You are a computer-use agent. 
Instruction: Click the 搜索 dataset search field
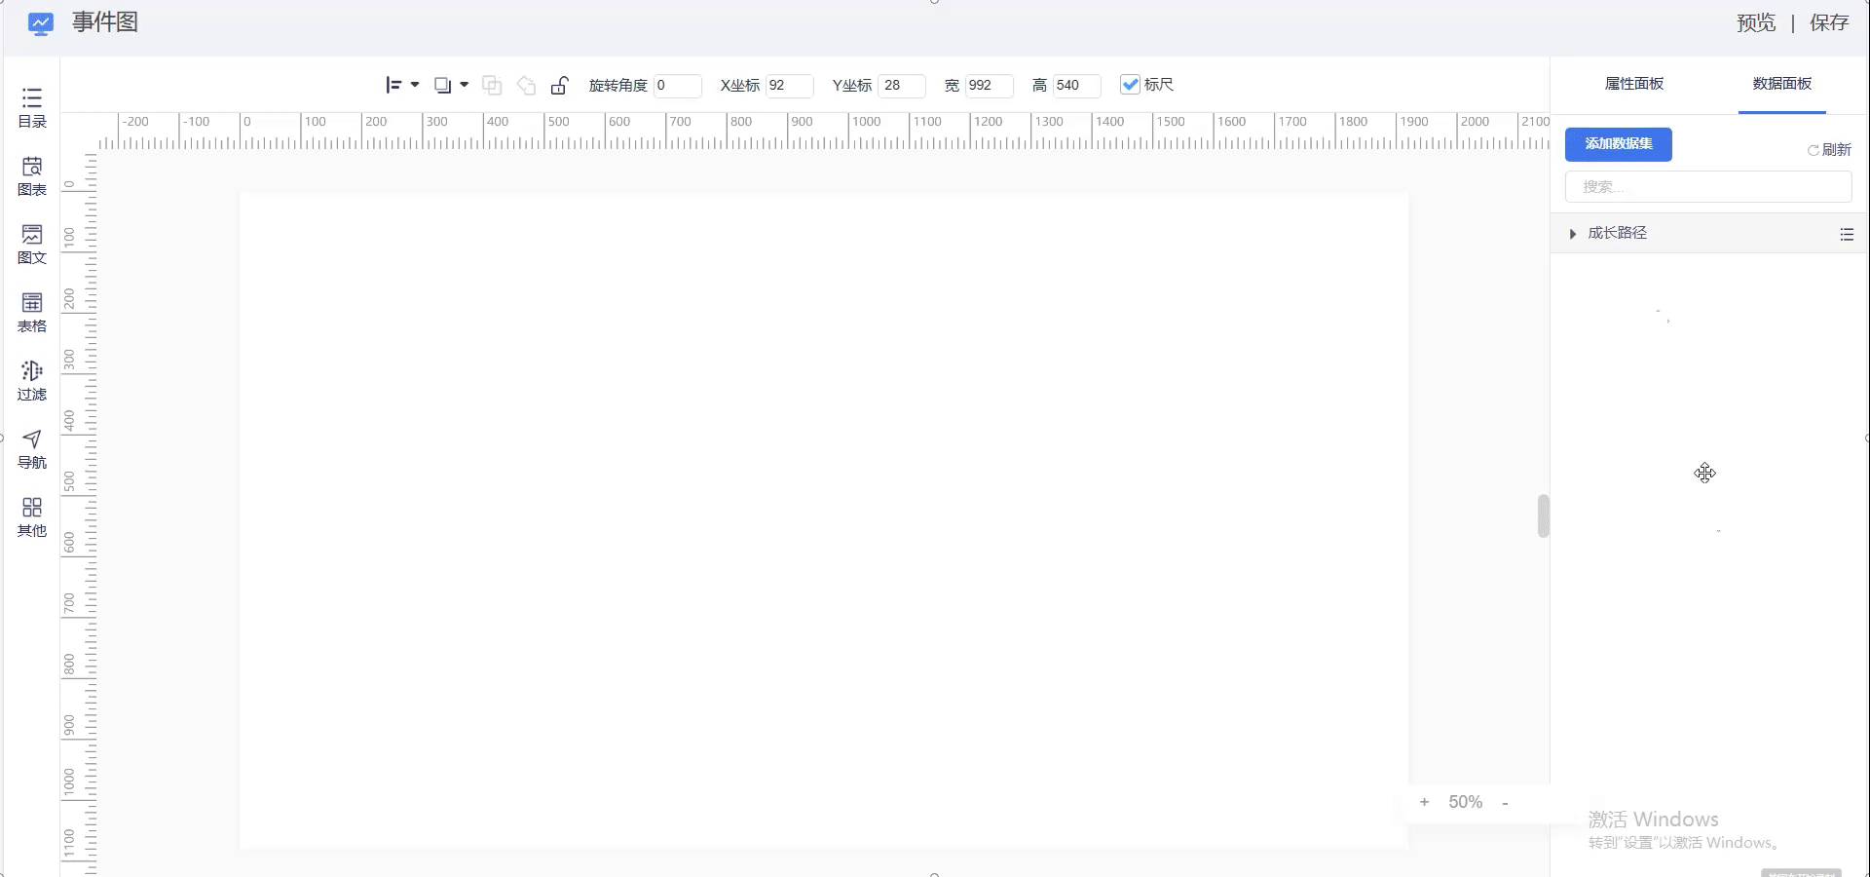(x=1708, y=187)
